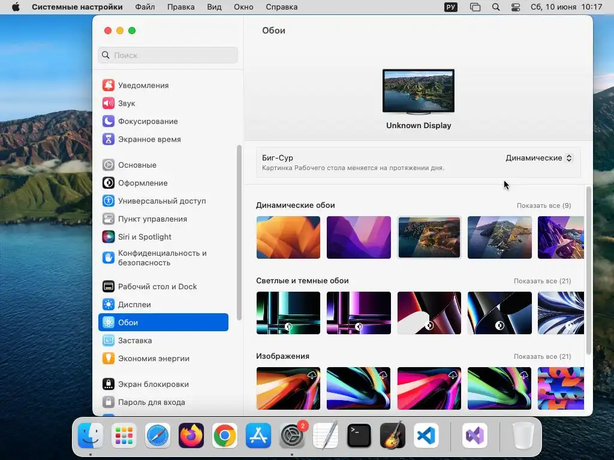
Task: Show all 21 Изображения wallpapers
Action: [542, 357]
